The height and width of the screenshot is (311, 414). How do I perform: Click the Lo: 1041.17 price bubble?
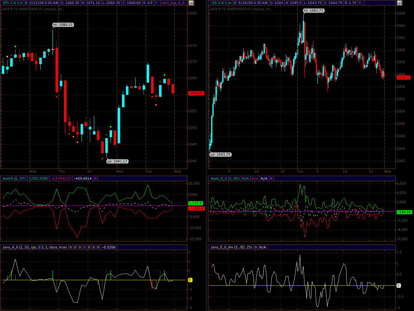point(117,161)
